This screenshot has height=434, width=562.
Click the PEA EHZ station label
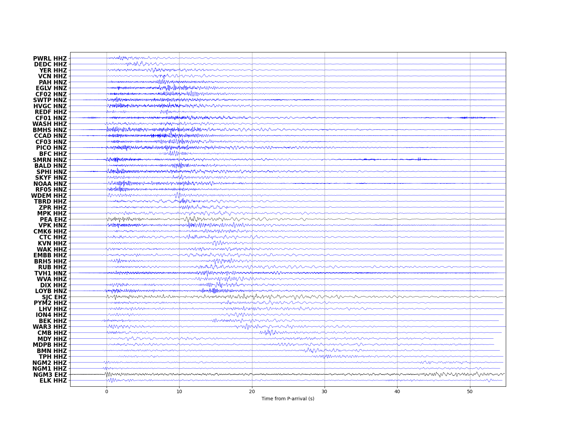pos(53,220)
